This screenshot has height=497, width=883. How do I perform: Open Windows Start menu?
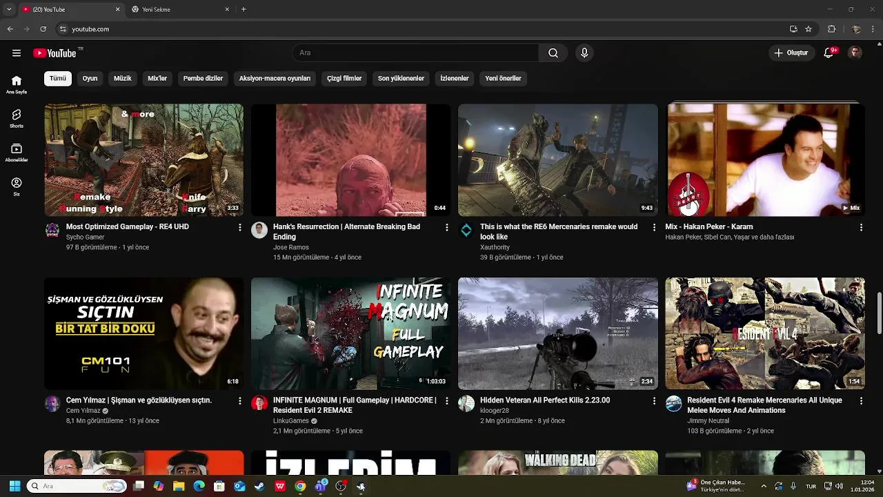pos(14,487)
